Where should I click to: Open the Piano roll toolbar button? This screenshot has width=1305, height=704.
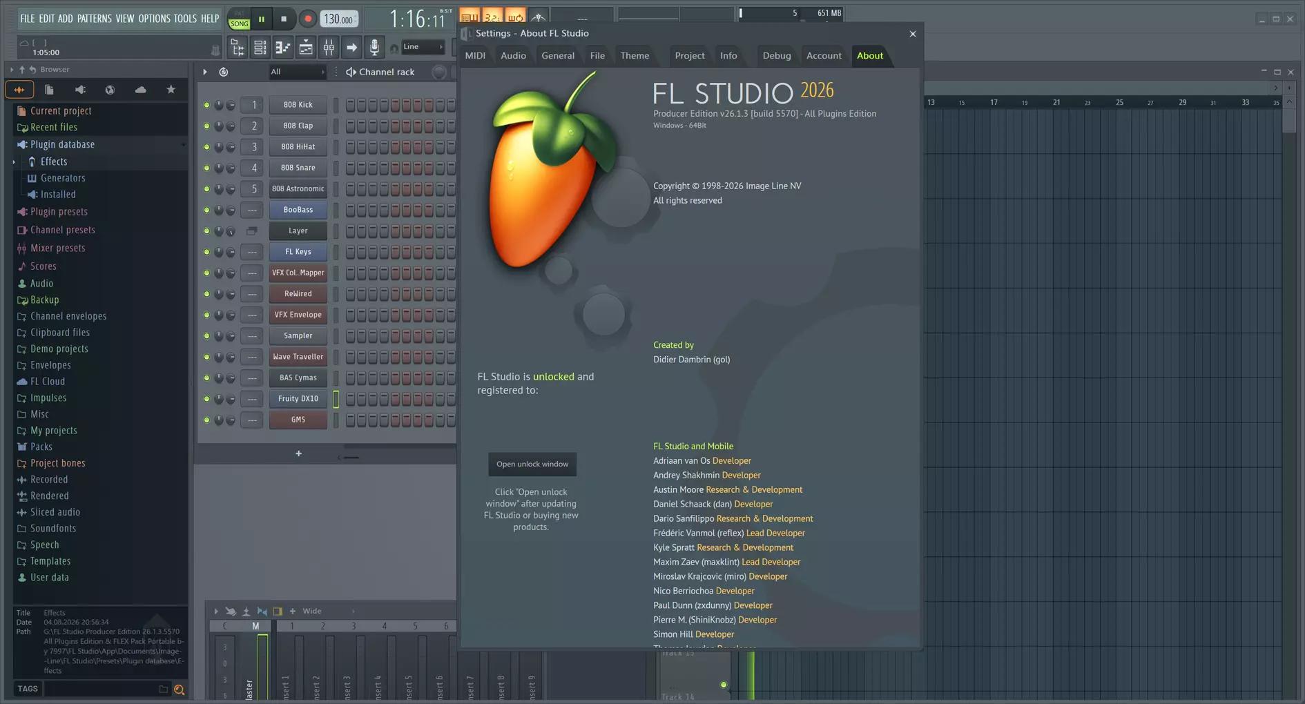(x=282, y=48)
